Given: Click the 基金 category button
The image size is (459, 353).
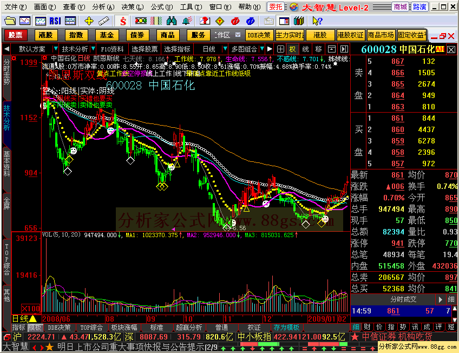Looking at the screenshot, I should 107,35.
